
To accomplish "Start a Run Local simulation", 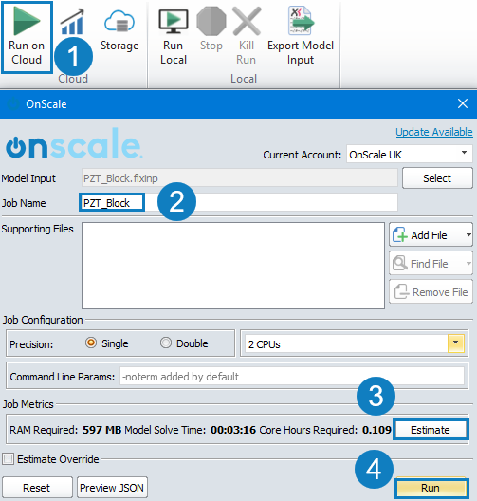I will pyautogui.click(x=174, y=21).
